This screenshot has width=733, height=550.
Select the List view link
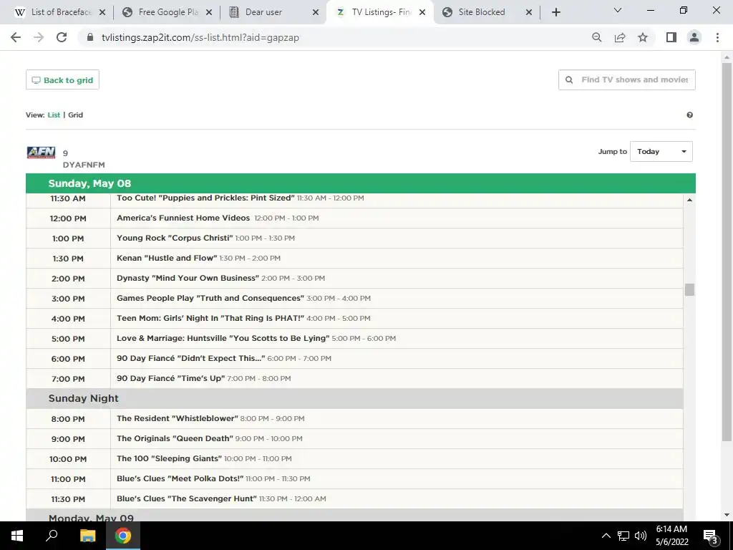(54, 115)
